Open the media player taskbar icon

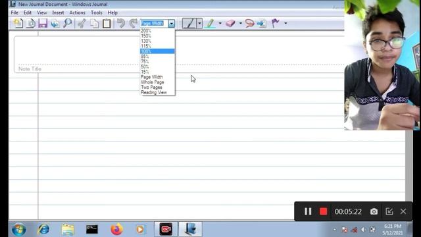tap(140, 230)
